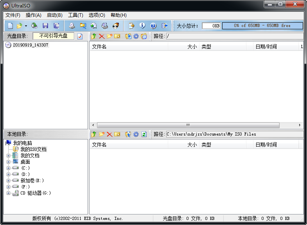Select 我的电脑 in the local tree

pyautogui.click(x=23, y=143)
